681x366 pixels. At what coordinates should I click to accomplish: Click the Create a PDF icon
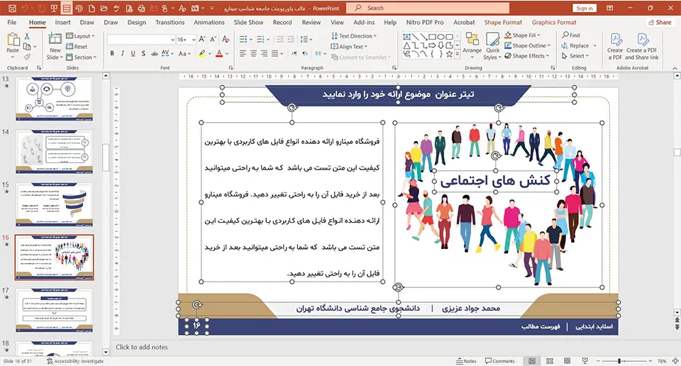click(x=615, y=46)
